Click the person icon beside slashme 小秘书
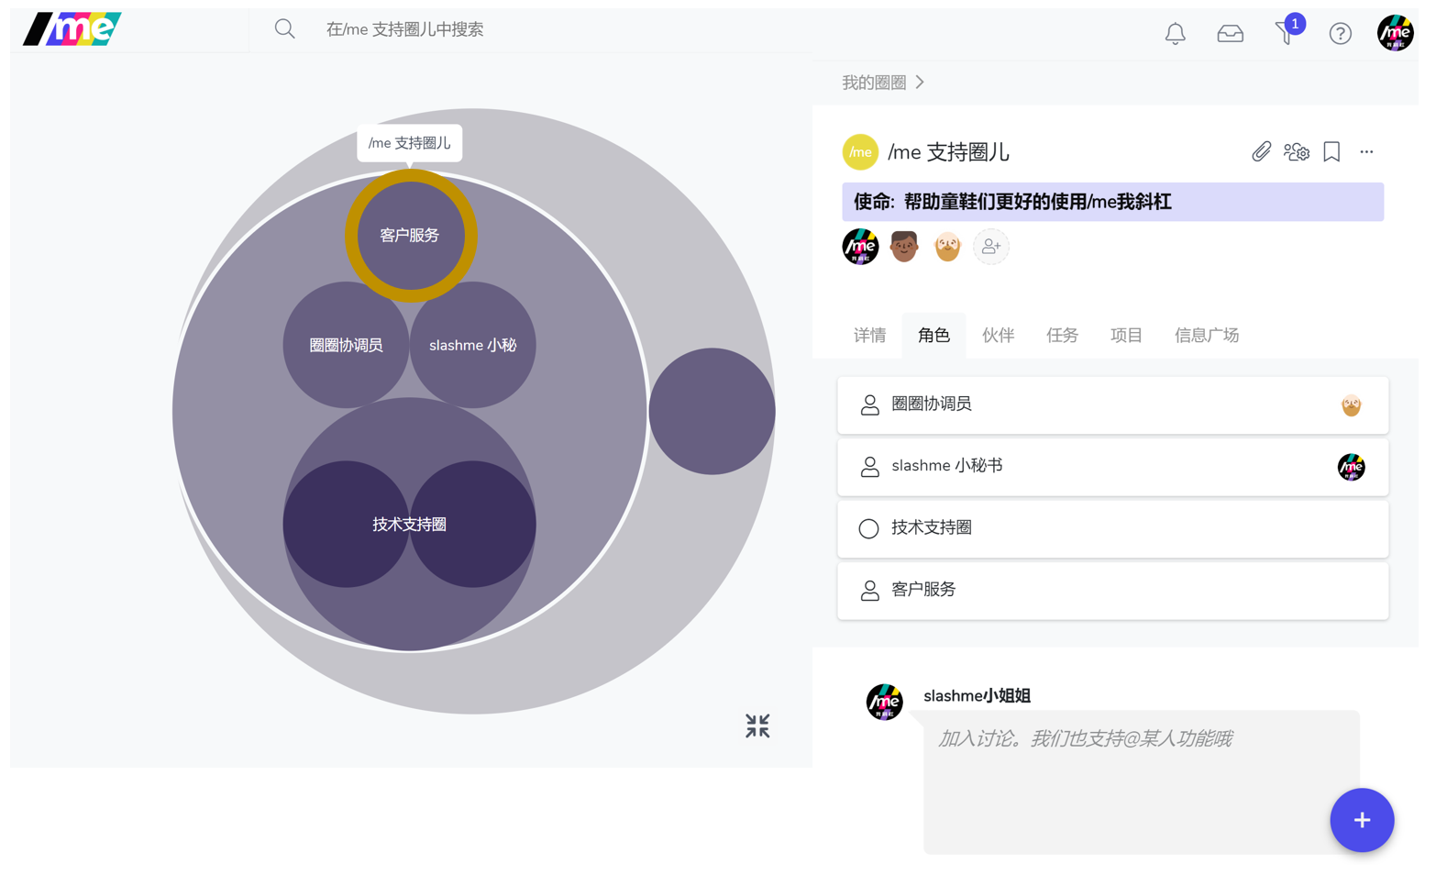1436x875 pixels. coord(869,467)
